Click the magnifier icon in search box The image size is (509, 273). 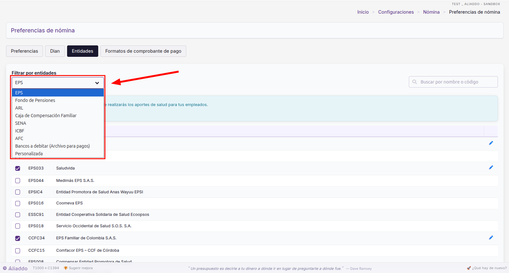[415, 82]
